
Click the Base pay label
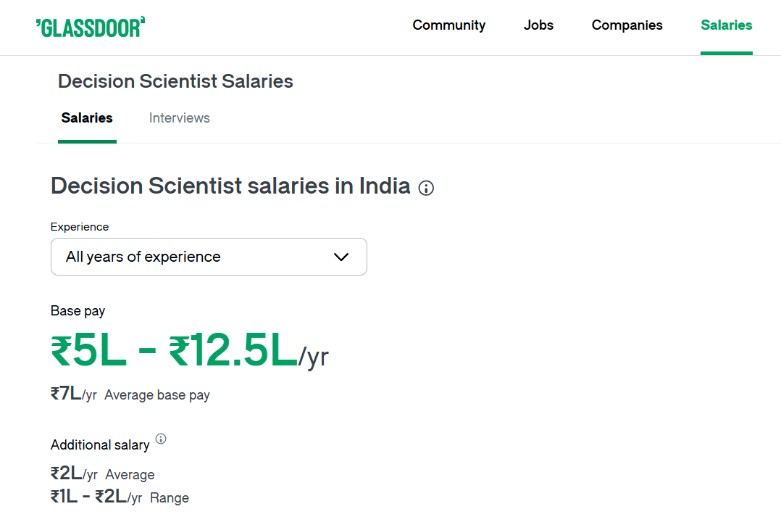click(x=78, y=311)
